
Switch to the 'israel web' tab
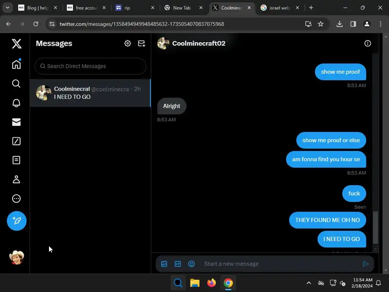tap(280, 8)
